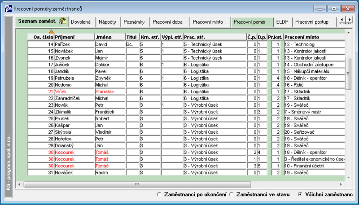Click the cell 15 - Nákupčí materiálu
359x205 pixels.
point(314,71)
